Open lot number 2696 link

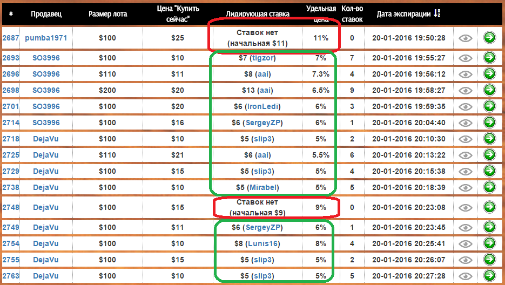point(9,74)
